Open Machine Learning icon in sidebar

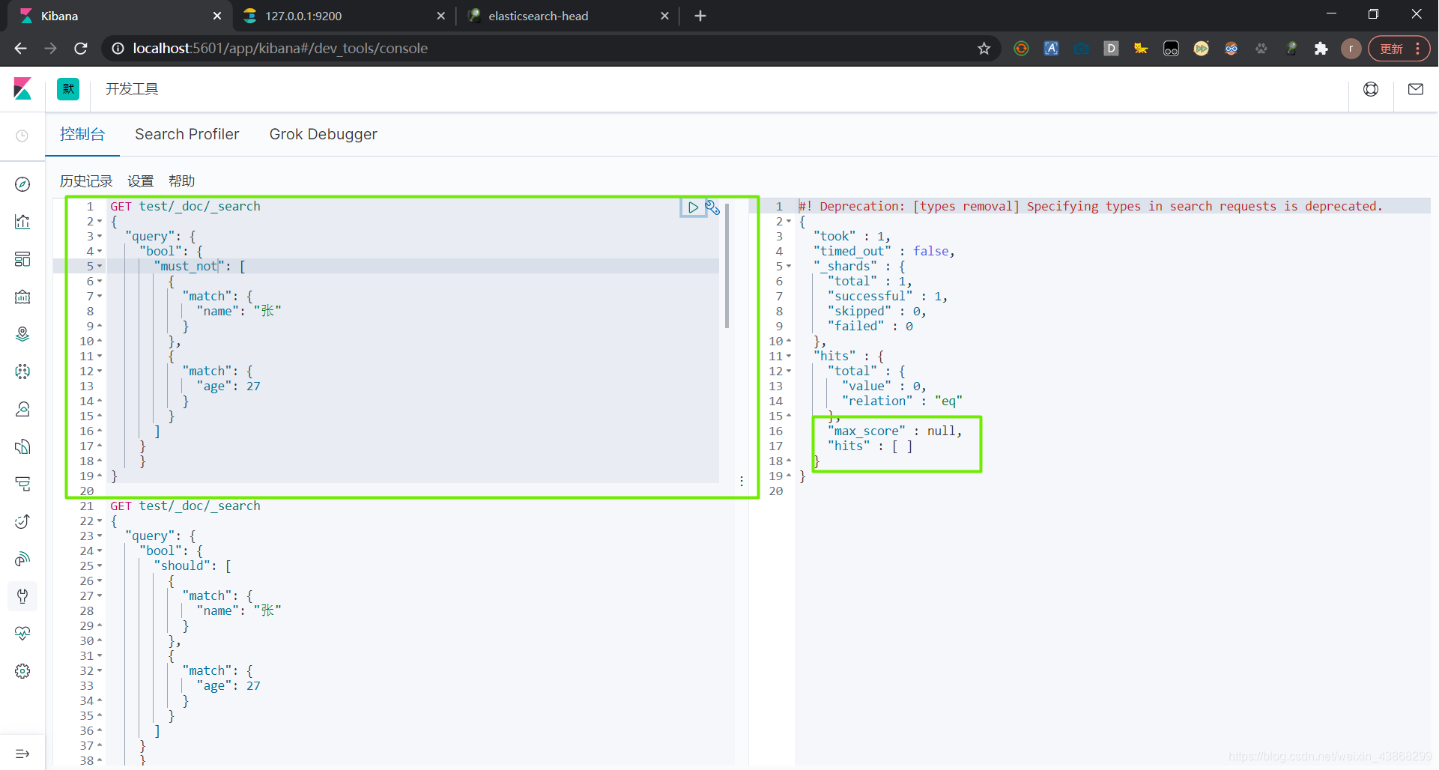coord(22,372)
